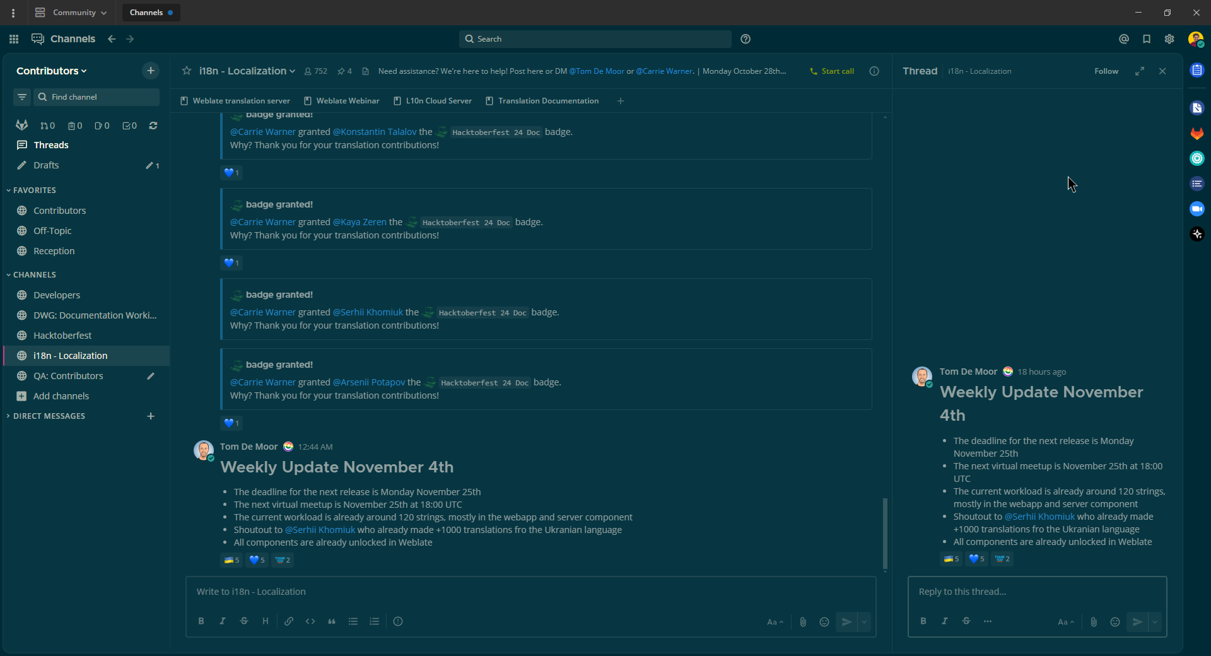The height and width of the screenshot is (656, 1211).
Task: Open the kebab menu next to the workspace logo
Action: 13,13
